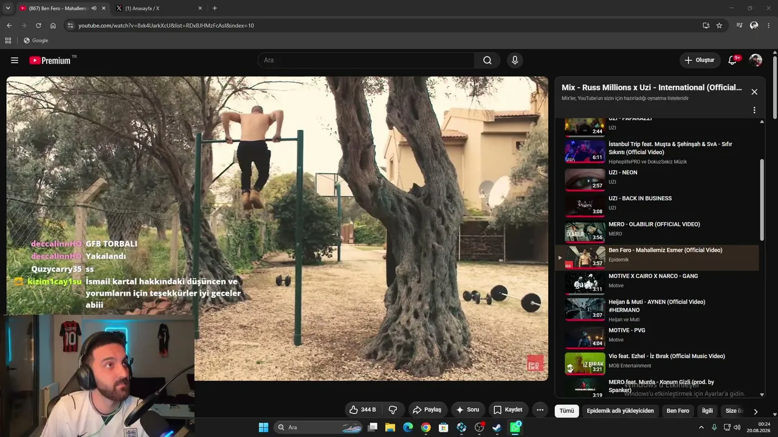Open the Windows Start menu
The image size is (778, 437).
point(263,427)
